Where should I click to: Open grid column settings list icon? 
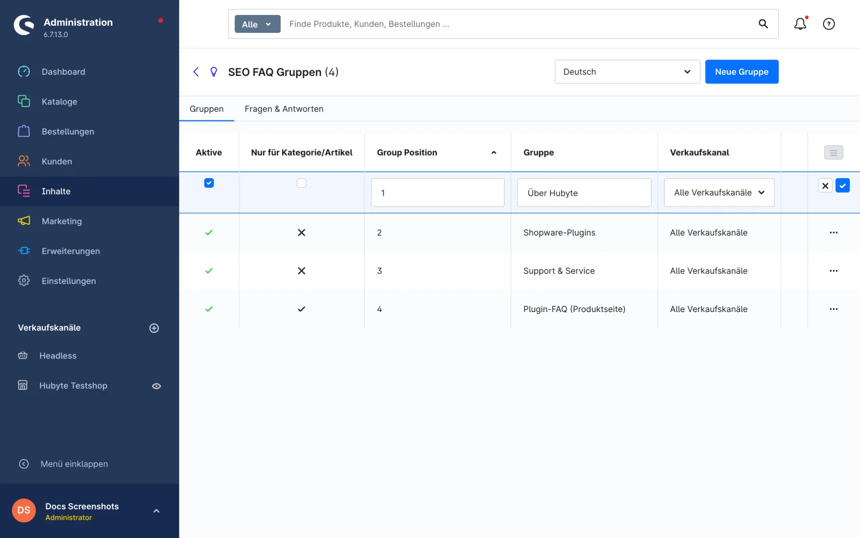[834, 153]
